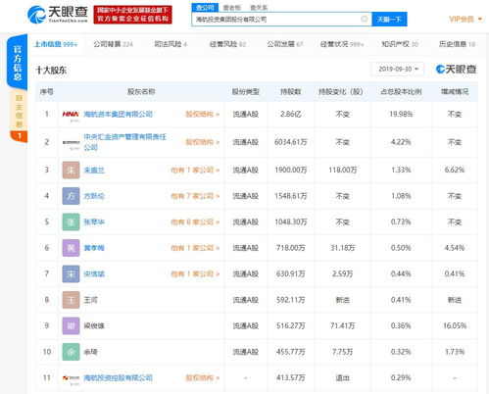Image resolution: width=489 pixels, height=394 pixels.
Task: Click the 持股数 column header
Action: (291, 92)
